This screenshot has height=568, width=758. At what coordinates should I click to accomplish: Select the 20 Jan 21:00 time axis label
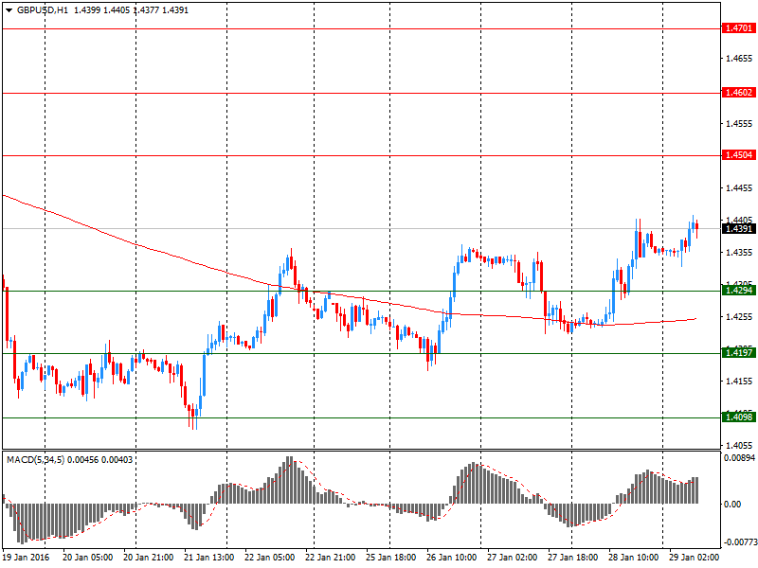click(x=149, y=558)
